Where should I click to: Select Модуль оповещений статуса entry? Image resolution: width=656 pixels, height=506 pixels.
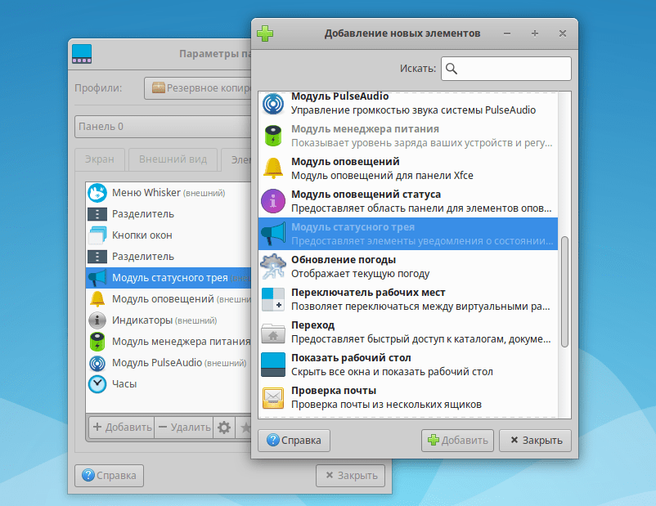(408, 201)
